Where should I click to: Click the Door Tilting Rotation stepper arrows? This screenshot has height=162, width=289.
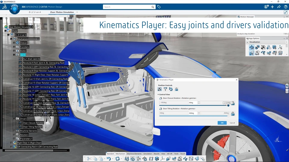point(199,113)
